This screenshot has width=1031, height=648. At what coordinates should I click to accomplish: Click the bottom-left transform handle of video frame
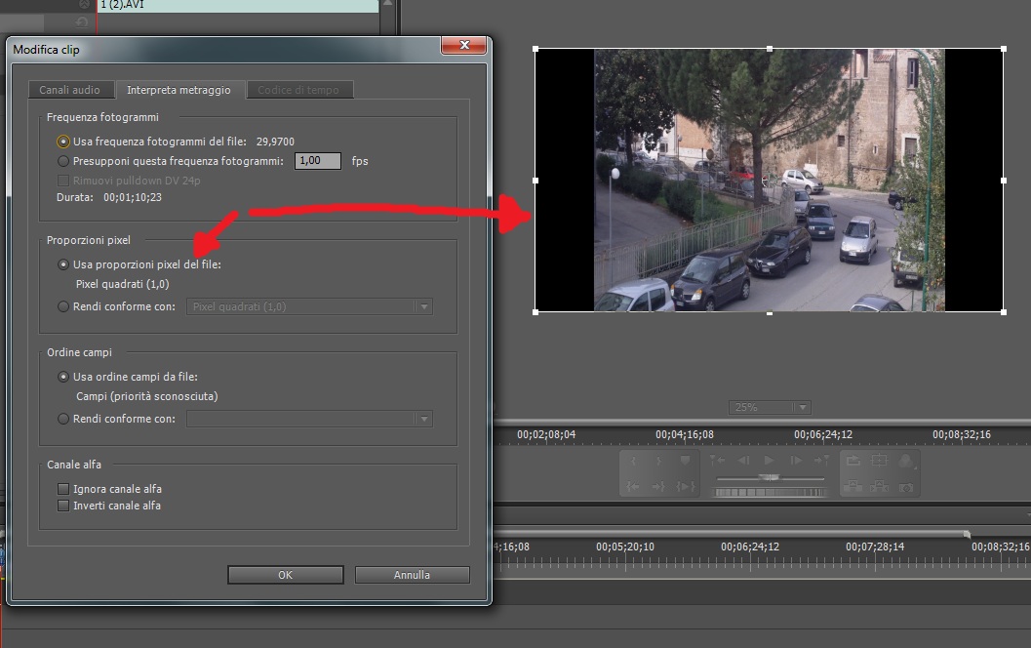point(535,312)
